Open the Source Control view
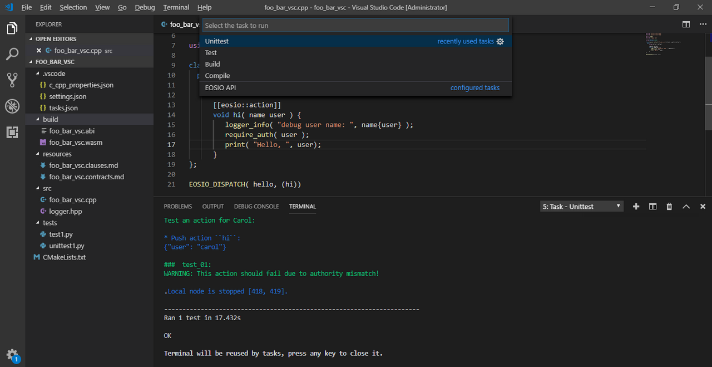 (x=12, y=80)
